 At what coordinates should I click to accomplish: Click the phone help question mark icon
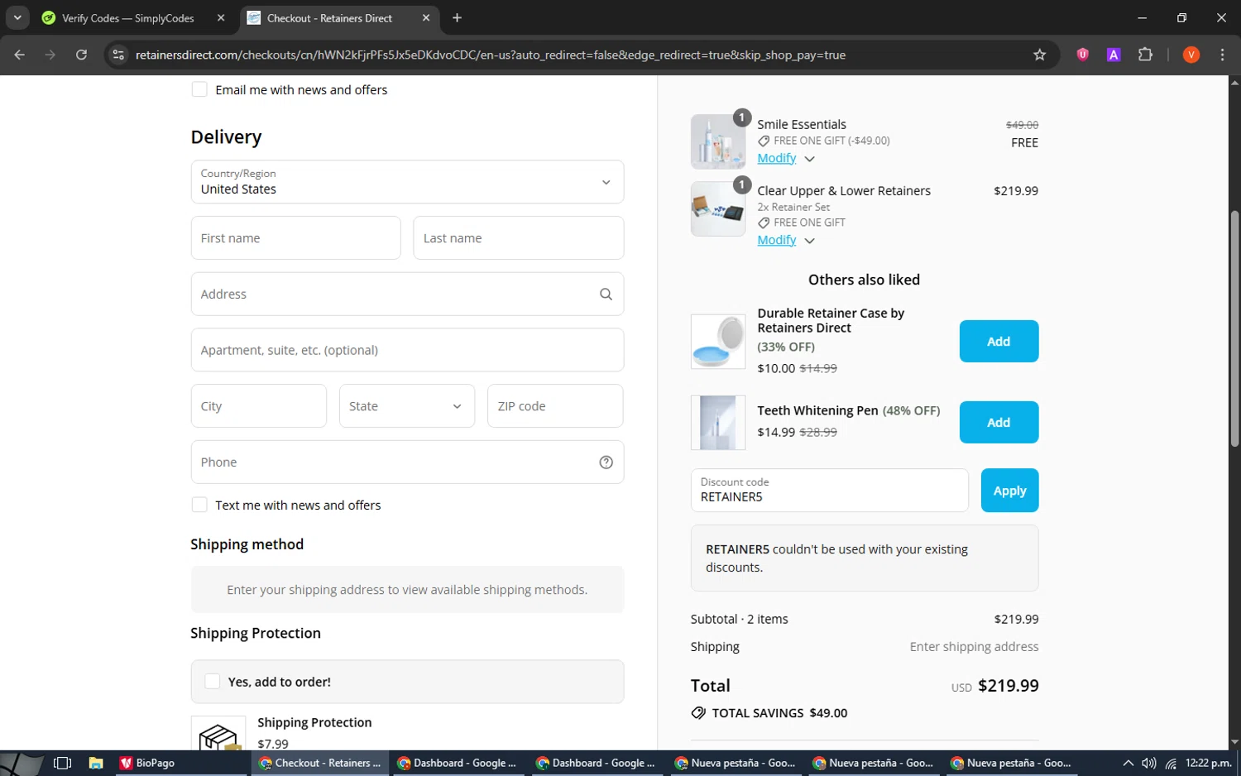tap(606, 462)
